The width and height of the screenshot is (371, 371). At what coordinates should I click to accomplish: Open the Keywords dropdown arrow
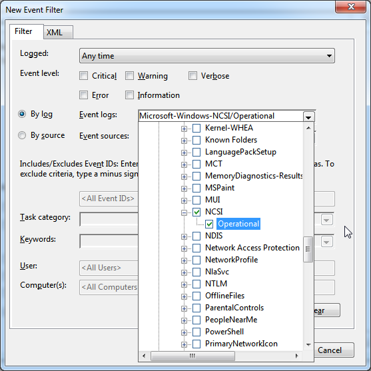pos(326,242)
